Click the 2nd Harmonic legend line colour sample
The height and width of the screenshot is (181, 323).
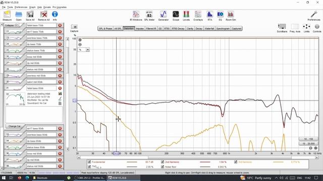click(205, 162)
